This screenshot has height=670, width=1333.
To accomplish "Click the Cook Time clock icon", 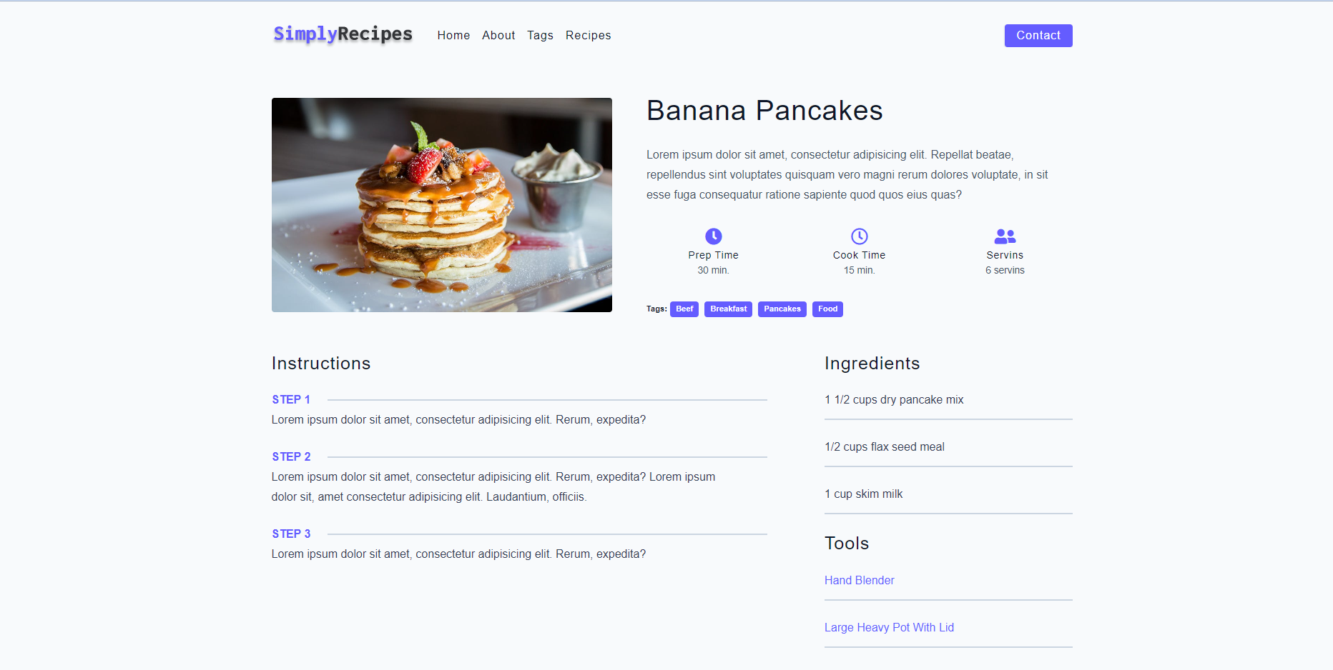I will [859, 236].
